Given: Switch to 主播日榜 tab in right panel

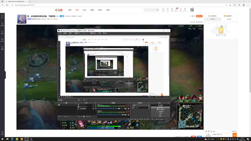Looking at the screenshot, I should pyautogui.click(x=213, y=16).
